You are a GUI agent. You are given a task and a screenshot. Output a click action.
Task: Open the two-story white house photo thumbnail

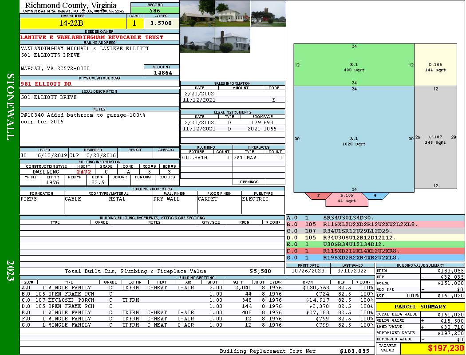pyautogui.click(x=233, y=13)
